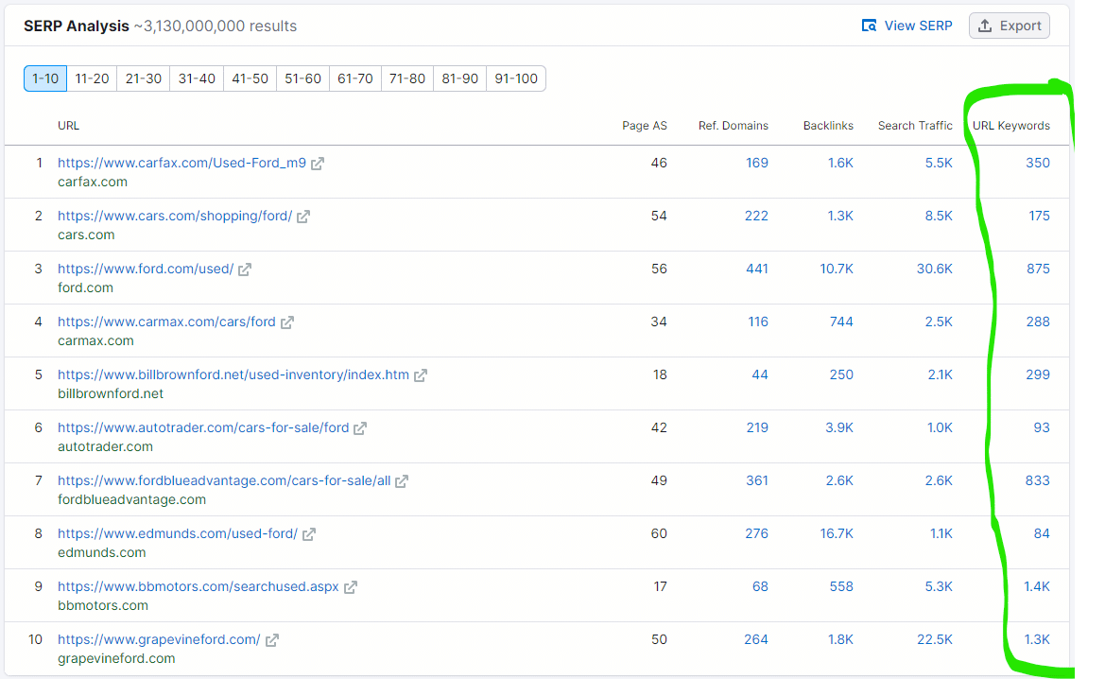Switch to the 81-90 results tab
Viewport: 1105px width, 679px height.
click(x=459, y=78)
